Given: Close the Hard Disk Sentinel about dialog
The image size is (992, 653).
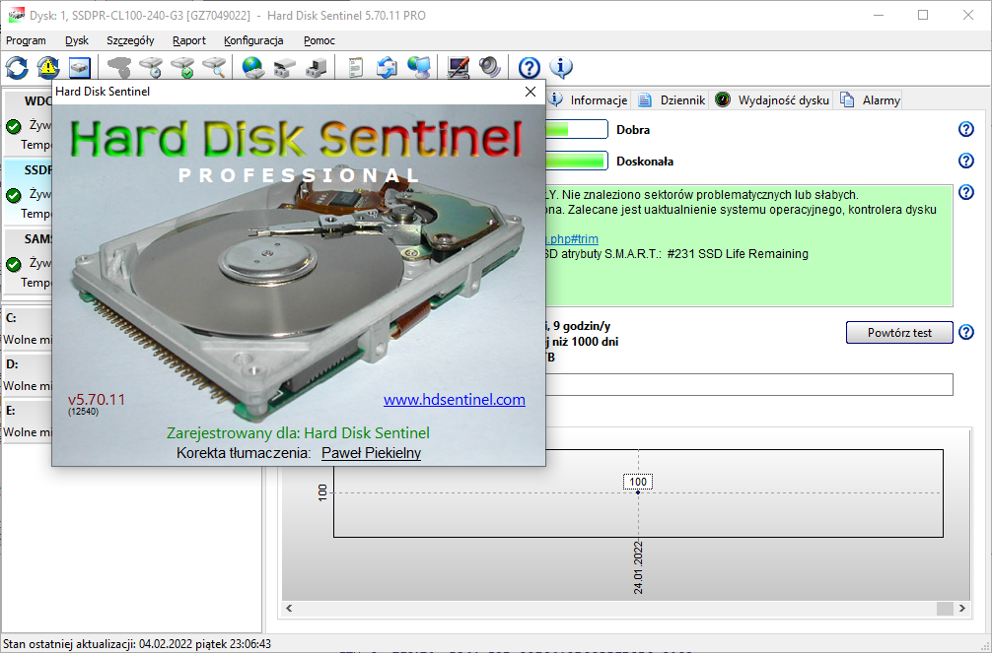Looking at the screenshot, I should (531, 92).
